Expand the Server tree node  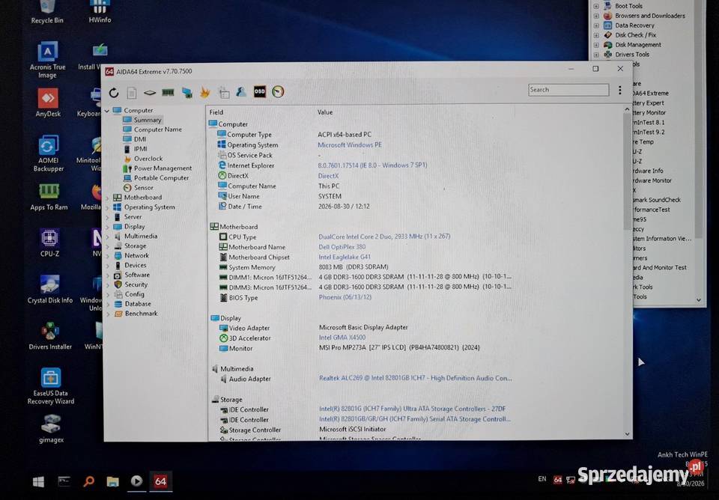coord(107,217)
